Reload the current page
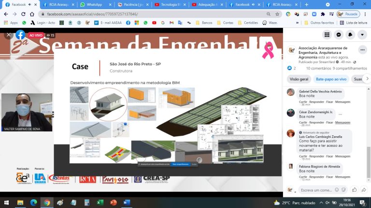Viewport: 371px width, 208px height. click(x=23, y=14)
